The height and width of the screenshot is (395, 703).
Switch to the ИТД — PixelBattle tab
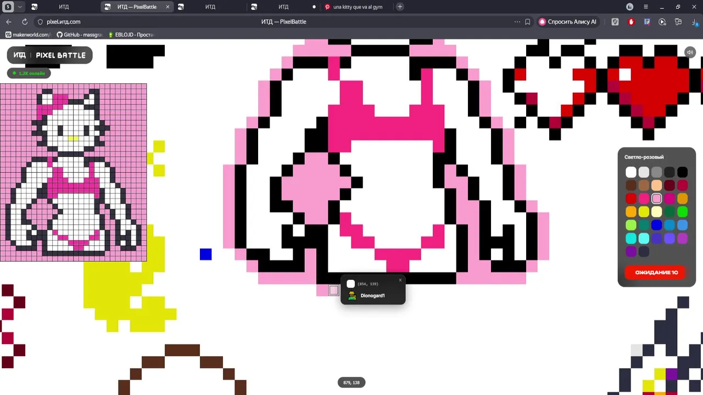(x=137, y=7)
